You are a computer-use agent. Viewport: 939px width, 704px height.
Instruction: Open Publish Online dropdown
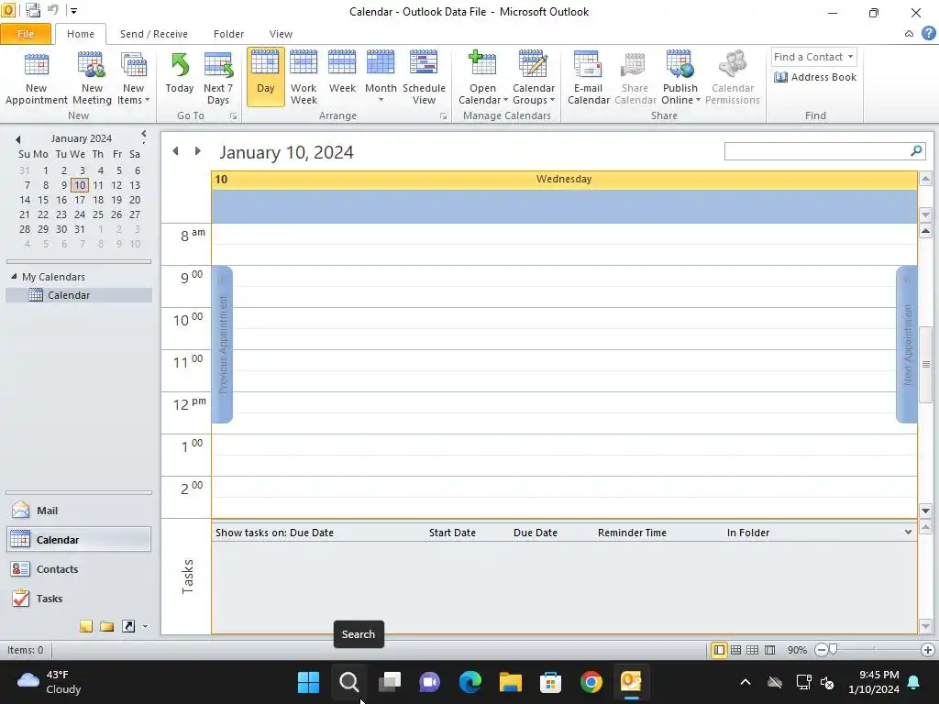(x=680, y=79)
